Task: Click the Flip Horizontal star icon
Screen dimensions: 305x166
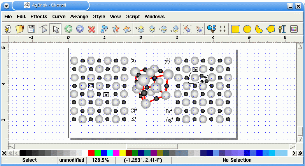Action: [x=116, y=29]
